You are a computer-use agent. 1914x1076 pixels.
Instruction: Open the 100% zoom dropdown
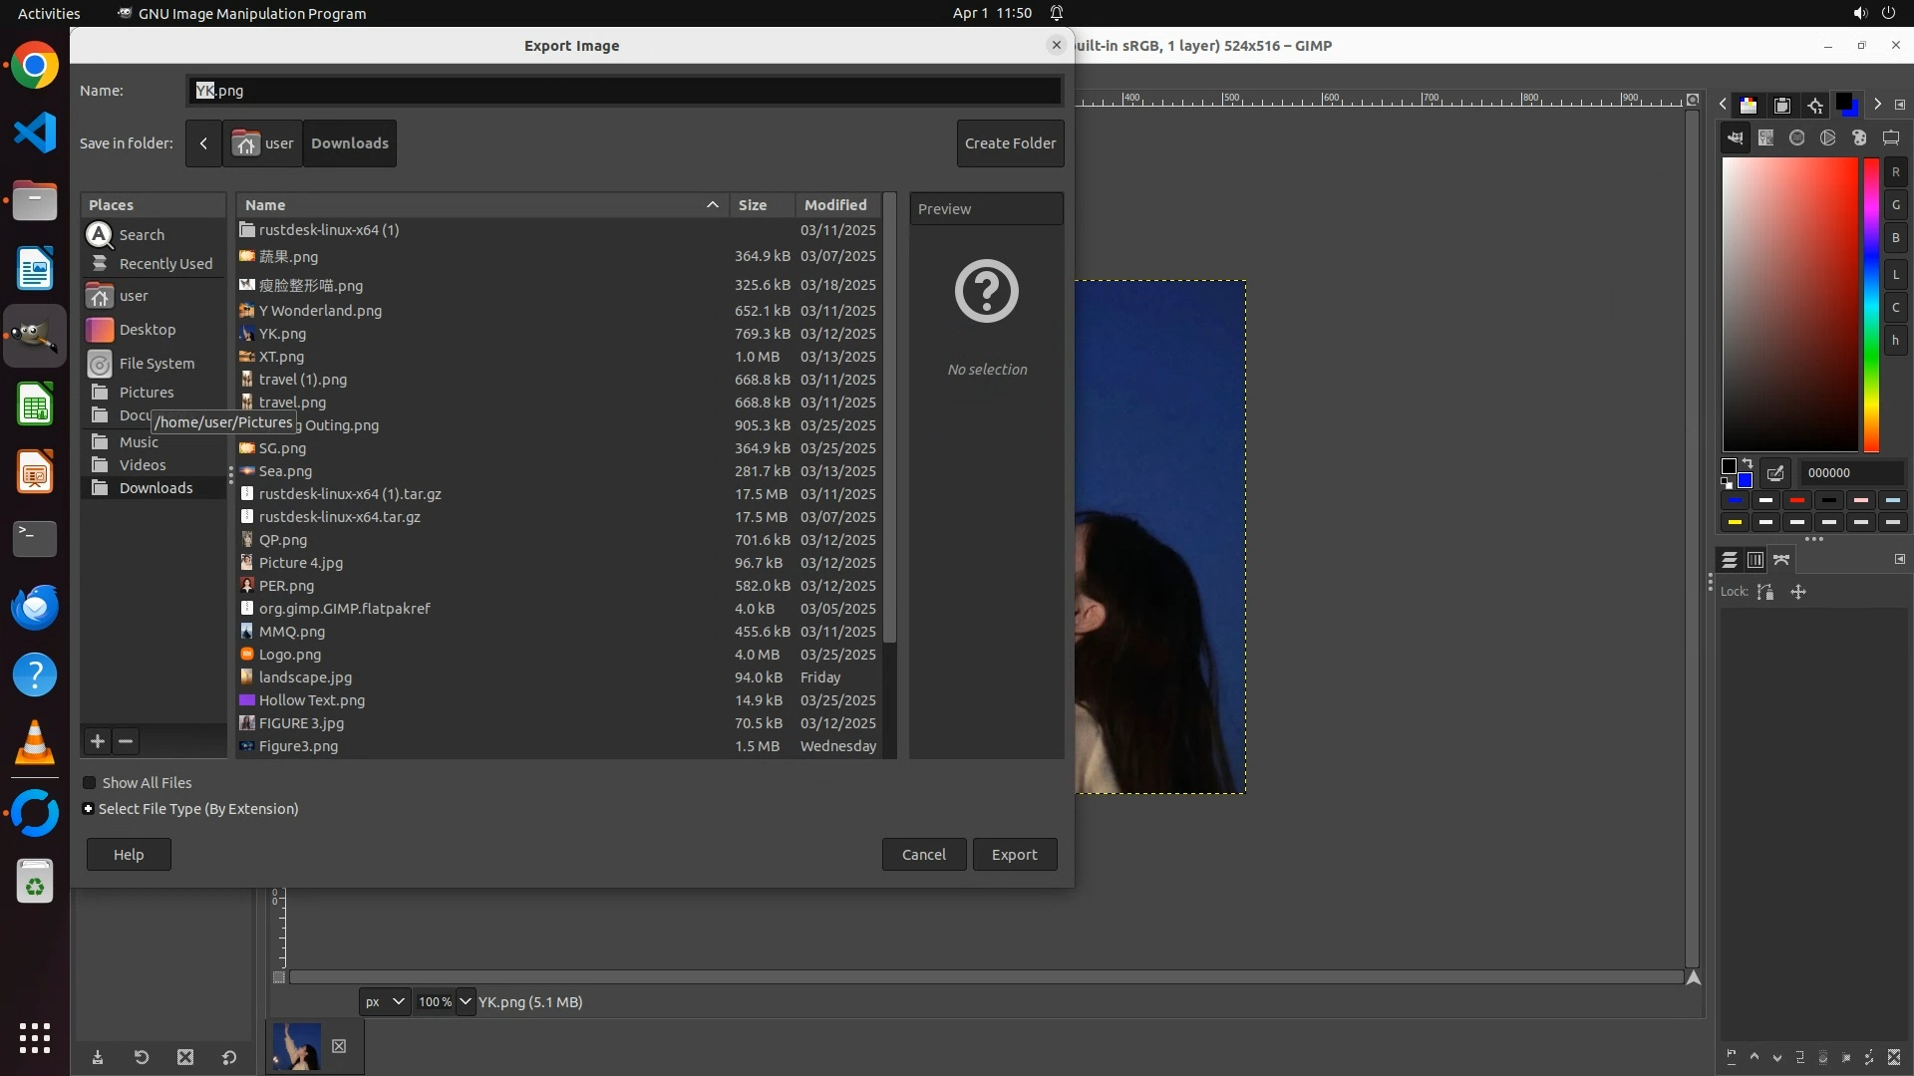466,1002
